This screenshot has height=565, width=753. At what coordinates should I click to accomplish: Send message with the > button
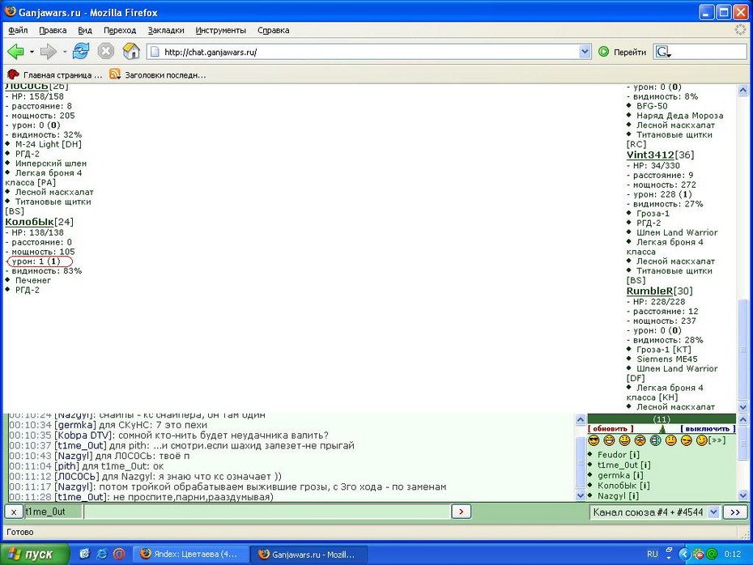coord(461,512)
